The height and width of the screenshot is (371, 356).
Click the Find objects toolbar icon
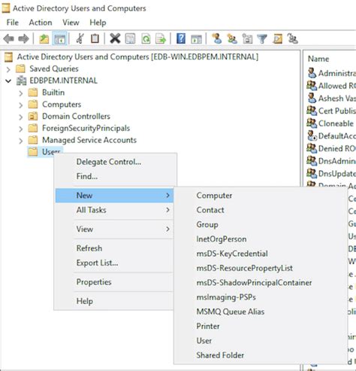(x=278, y=39)
